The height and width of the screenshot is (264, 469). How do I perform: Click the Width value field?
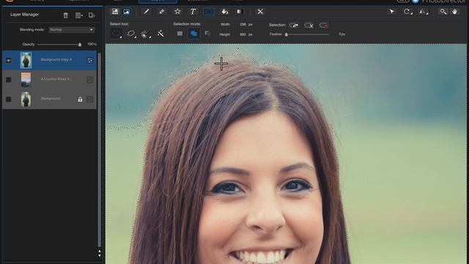point(243,24)
